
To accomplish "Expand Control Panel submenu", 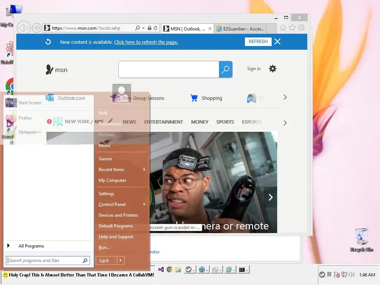I will pos(144,204).
